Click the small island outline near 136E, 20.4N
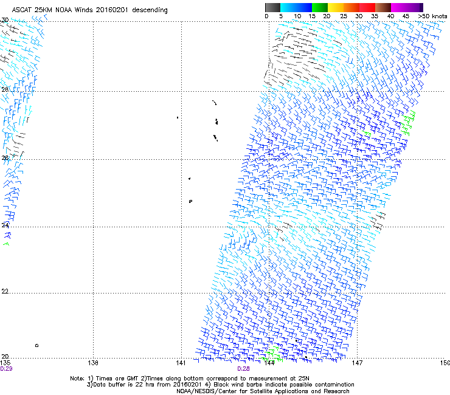Viewport: 450px width, 395px height. click(36, 345)
